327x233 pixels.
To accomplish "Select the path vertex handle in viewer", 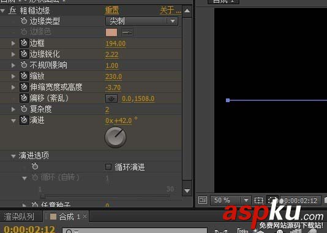I will point(228,100).
